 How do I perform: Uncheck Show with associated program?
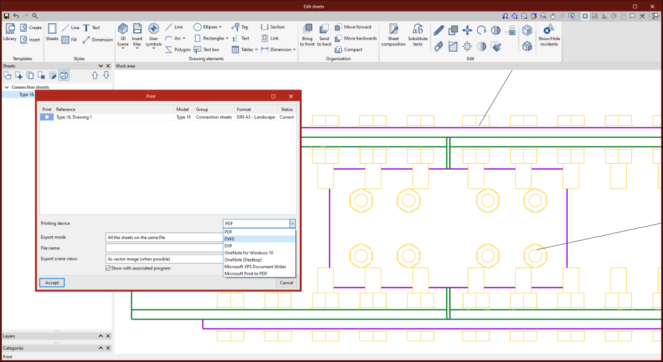[x=108, y=268]
